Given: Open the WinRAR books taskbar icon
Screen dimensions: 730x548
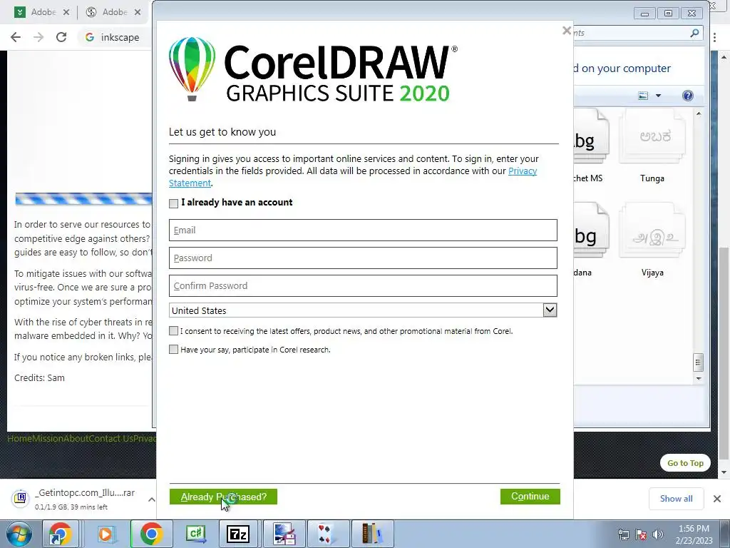Looking at the screenshot, I should pyautogui.click(x=372, y=534).
